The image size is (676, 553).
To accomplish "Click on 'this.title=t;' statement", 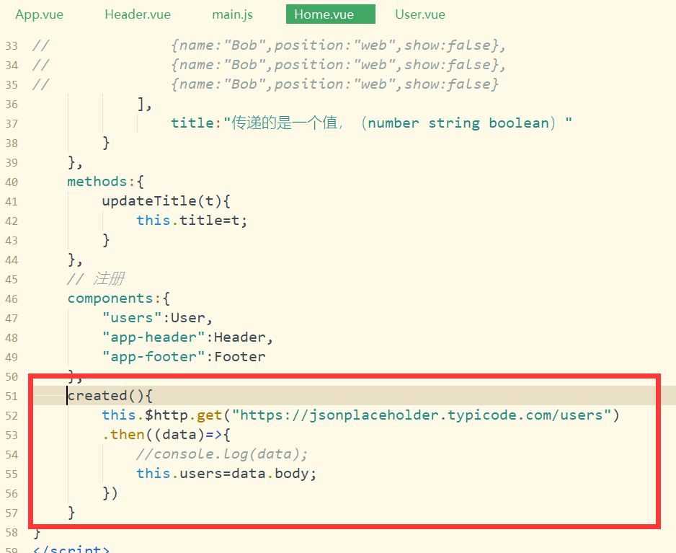I will tap(192, 221).
